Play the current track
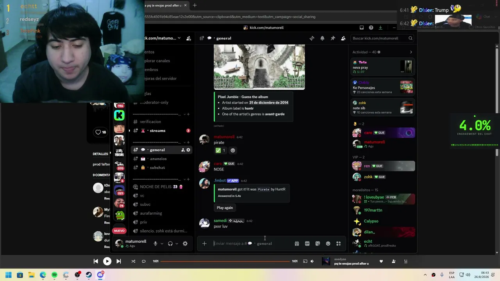500x281 pixels. pos(107,261)
